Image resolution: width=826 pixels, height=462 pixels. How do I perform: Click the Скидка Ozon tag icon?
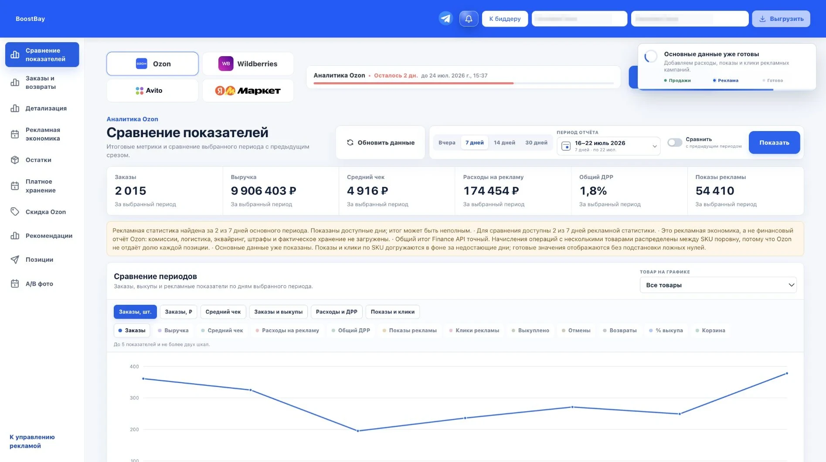click(15, 212)
